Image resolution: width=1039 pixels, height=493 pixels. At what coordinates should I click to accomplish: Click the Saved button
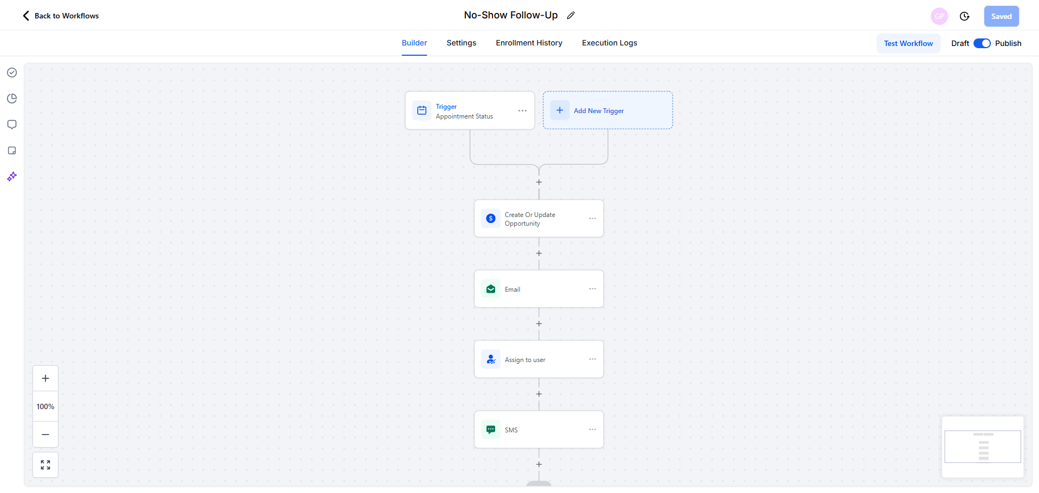(1002, 16)
